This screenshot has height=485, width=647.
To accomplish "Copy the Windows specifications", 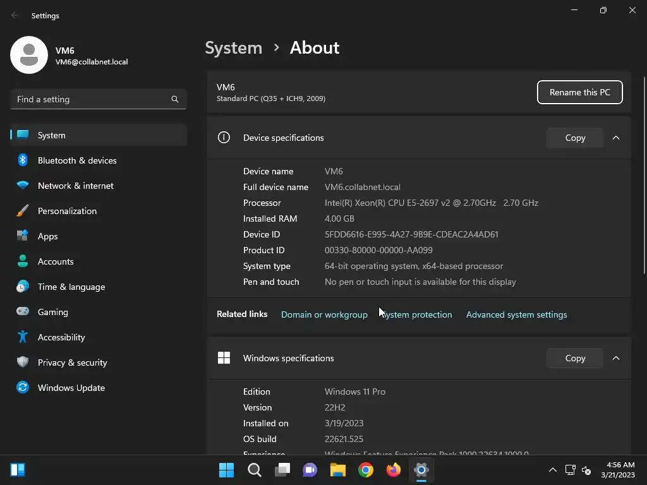I will tap(575, 358).
